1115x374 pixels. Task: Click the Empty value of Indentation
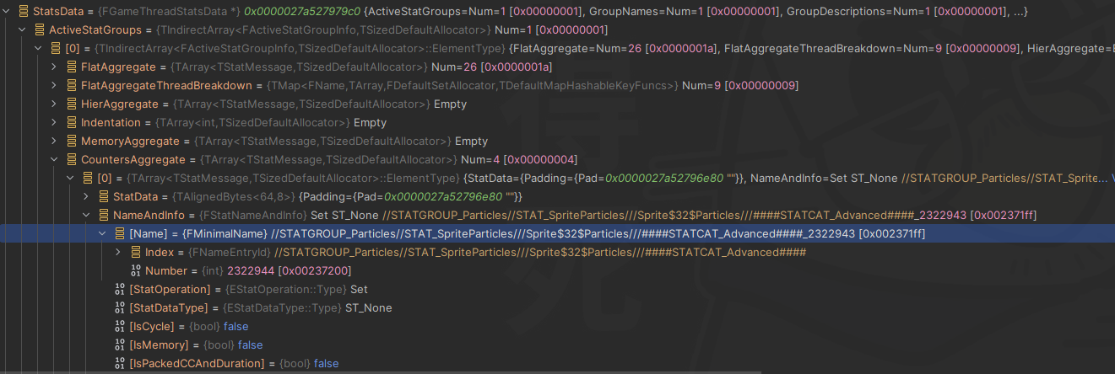370,123
